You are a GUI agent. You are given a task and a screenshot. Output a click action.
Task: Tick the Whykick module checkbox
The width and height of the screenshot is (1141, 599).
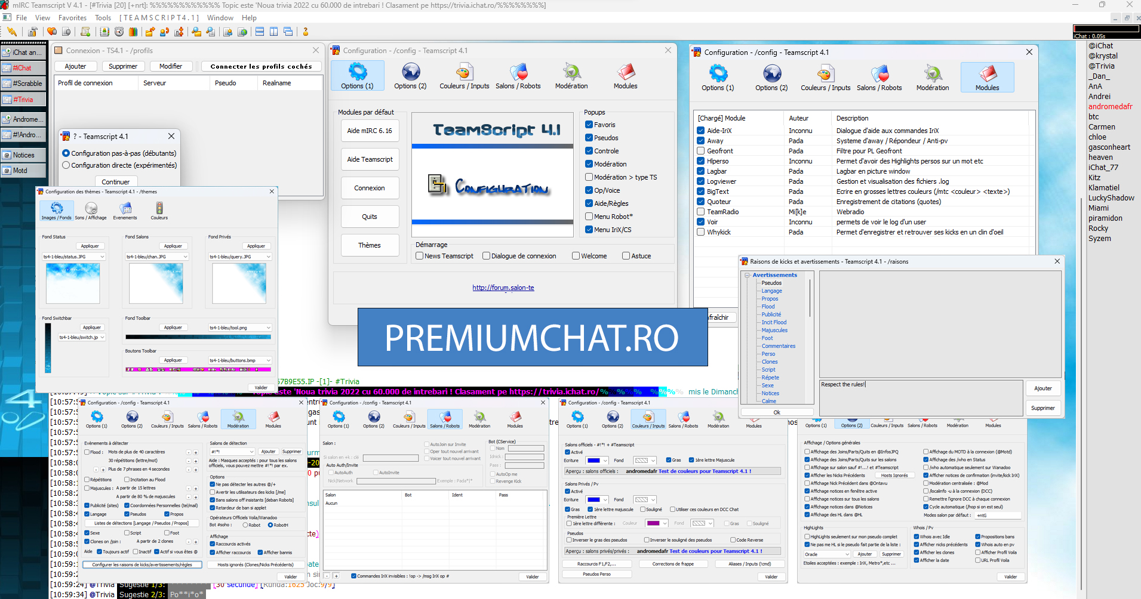(701, 232)
